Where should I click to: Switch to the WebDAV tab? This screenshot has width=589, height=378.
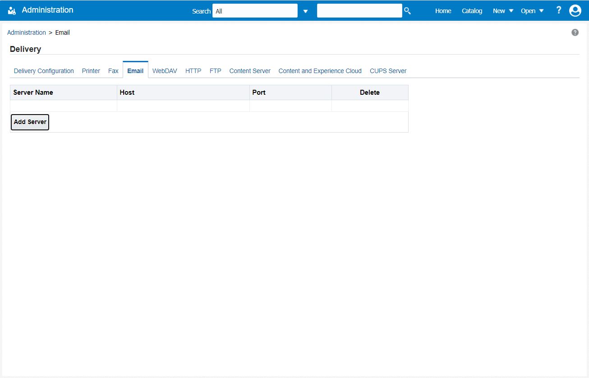pyautogui.click(x=165, y=71)
